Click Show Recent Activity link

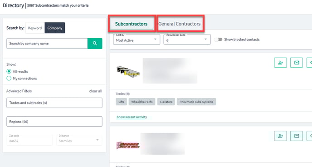pos(132,117)
